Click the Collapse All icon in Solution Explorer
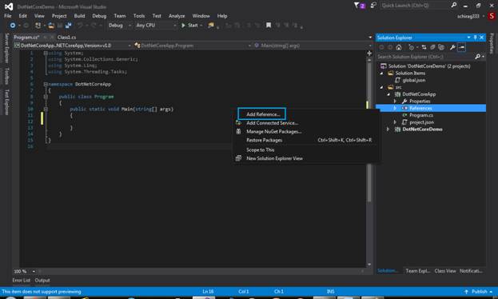This screenshot has height=299, width=498. [x=432, y=47]
